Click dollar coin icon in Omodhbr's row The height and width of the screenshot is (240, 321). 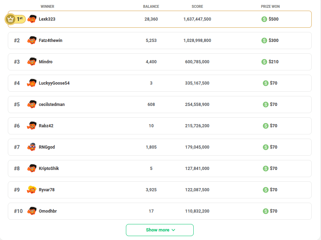pyautogui.click(x=265, y=211)
